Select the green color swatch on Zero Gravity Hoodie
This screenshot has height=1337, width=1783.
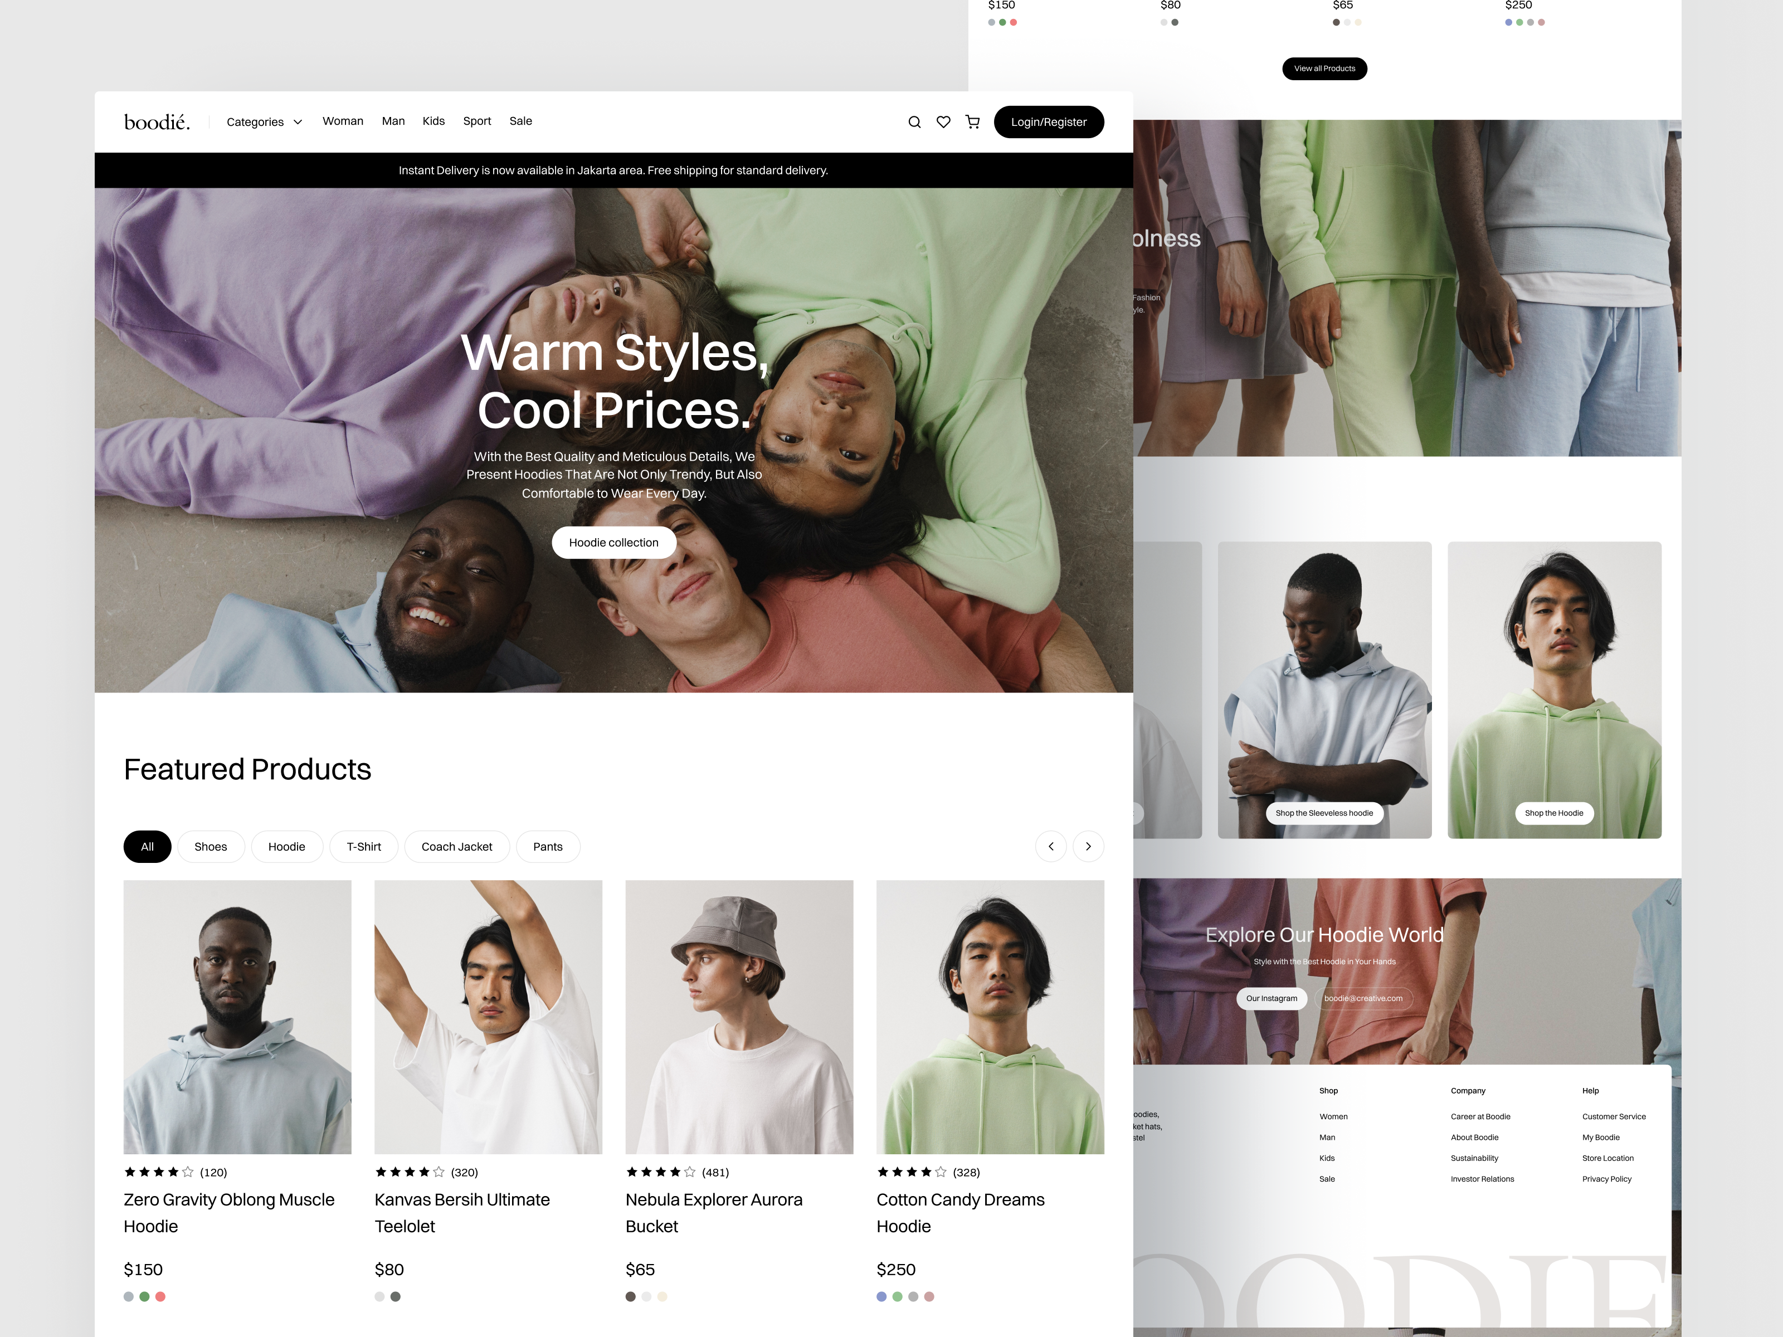144,1297
